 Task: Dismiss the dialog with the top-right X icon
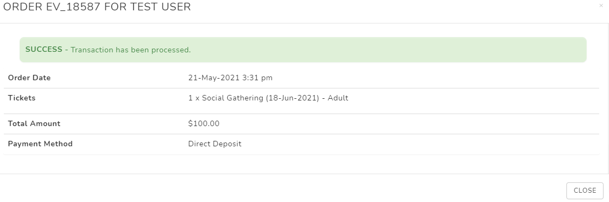pyautogui.click(x=601, y=6)
